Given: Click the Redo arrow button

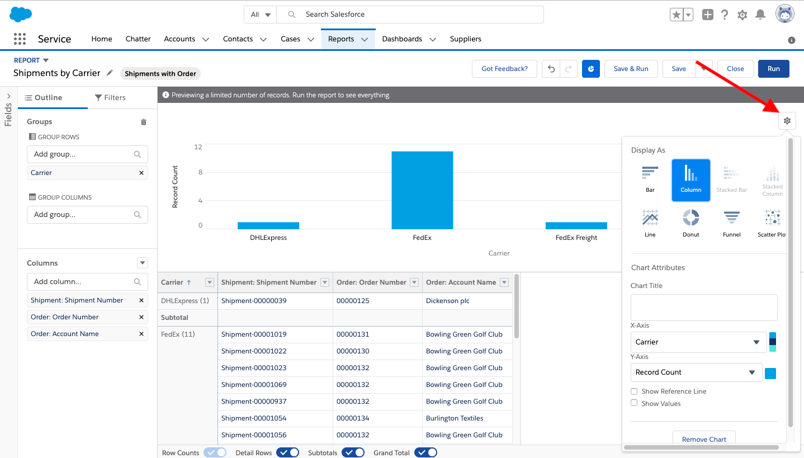Looking at the screenshot, I should (568, 69).
